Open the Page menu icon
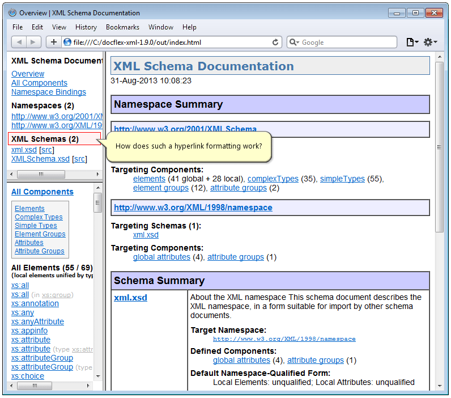This screenshot has width=451, height=398. 412,42
